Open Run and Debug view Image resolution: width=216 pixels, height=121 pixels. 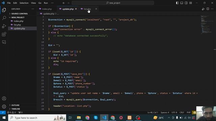click(x=4, y=26)
